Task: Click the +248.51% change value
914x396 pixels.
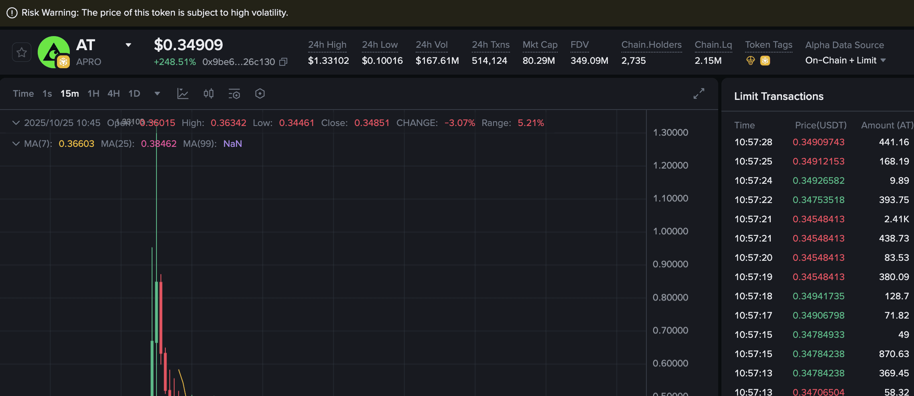Action: 175,62
